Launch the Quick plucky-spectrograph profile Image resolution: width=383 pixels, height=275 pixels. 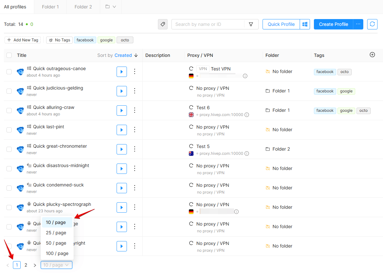point(122,207)
